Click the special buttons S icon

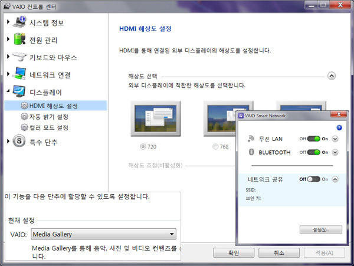19,141
